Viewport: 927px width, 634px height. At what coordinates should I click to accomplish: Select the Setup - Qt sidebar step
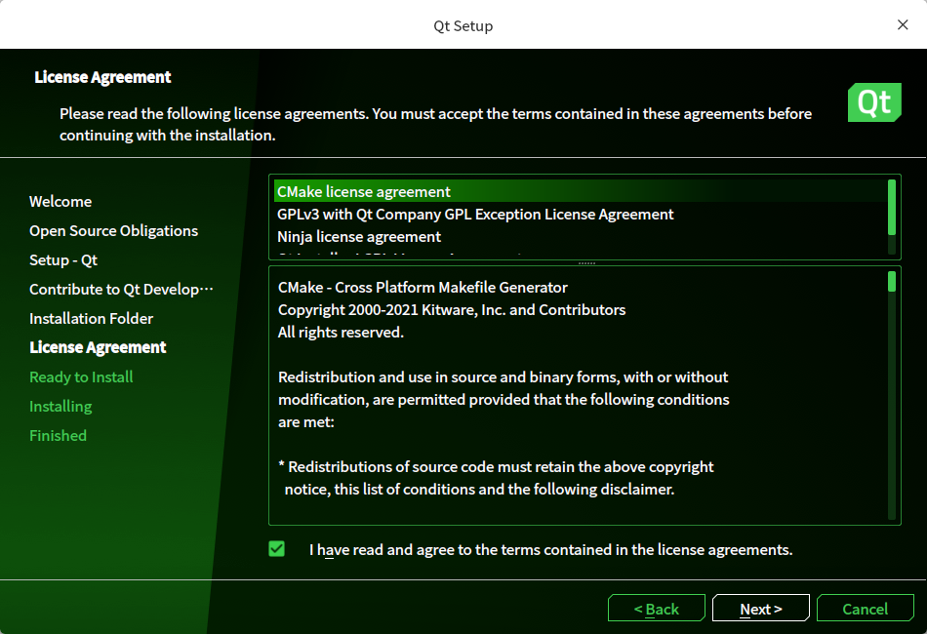click(63, 259)
